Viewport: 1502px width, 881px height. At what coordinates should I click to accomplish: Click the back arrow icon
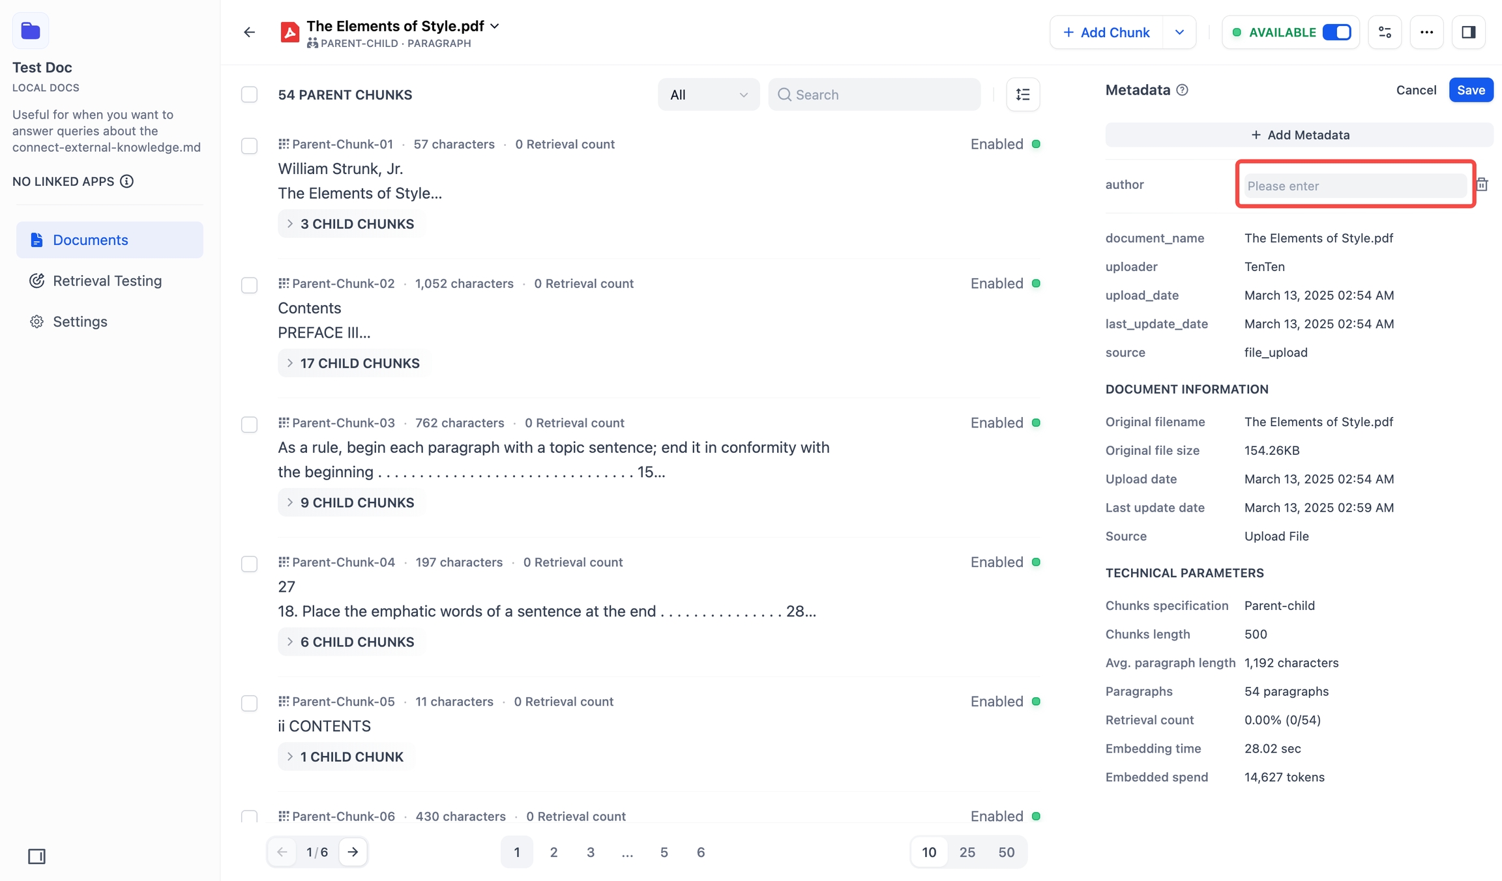click(249, 32)
